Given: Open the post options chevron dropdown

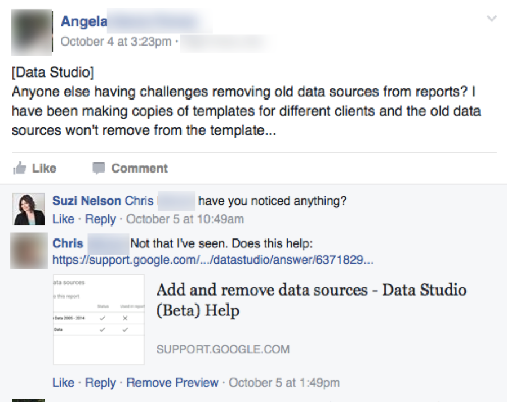Looking at the screenshot, I should (492, 19).
